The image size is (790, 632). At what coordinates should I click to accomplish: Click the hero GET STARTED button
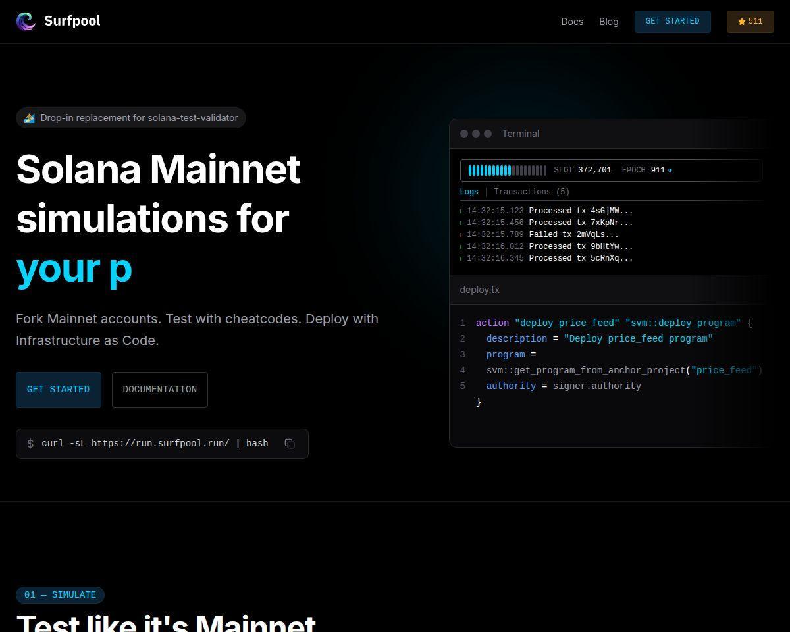coord(59,390)
